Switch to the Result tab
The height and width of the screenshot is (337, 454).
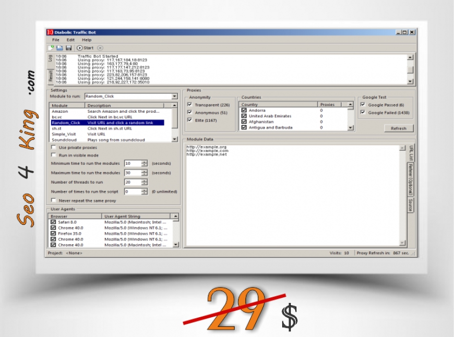(x=51, y=76)
